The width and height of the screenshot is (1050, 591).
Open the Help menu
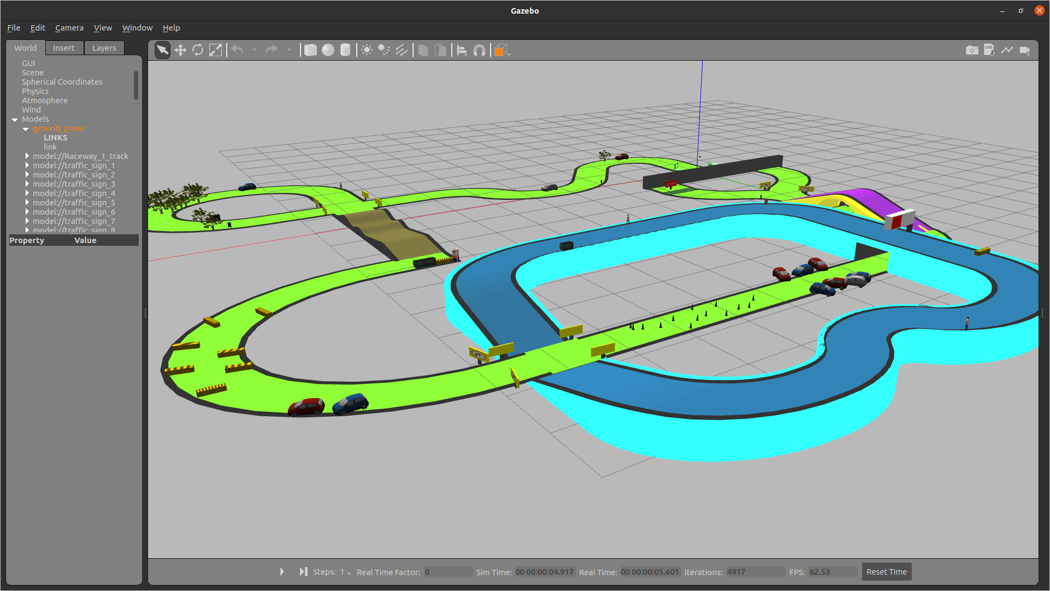point(171,28)
